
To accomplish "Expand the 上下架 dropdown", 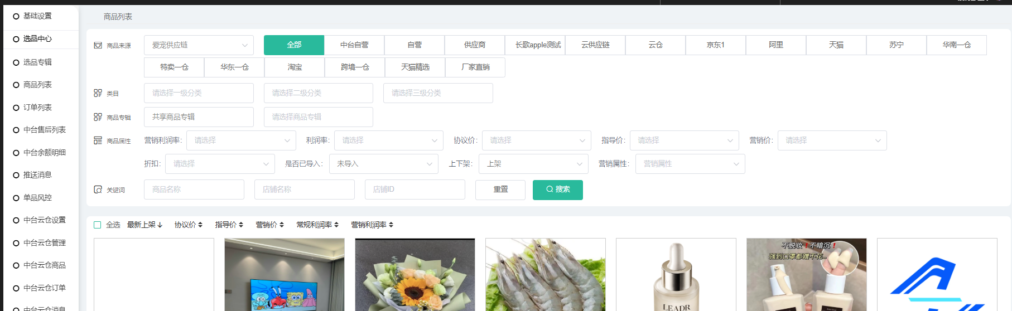I will coord(534,164).
